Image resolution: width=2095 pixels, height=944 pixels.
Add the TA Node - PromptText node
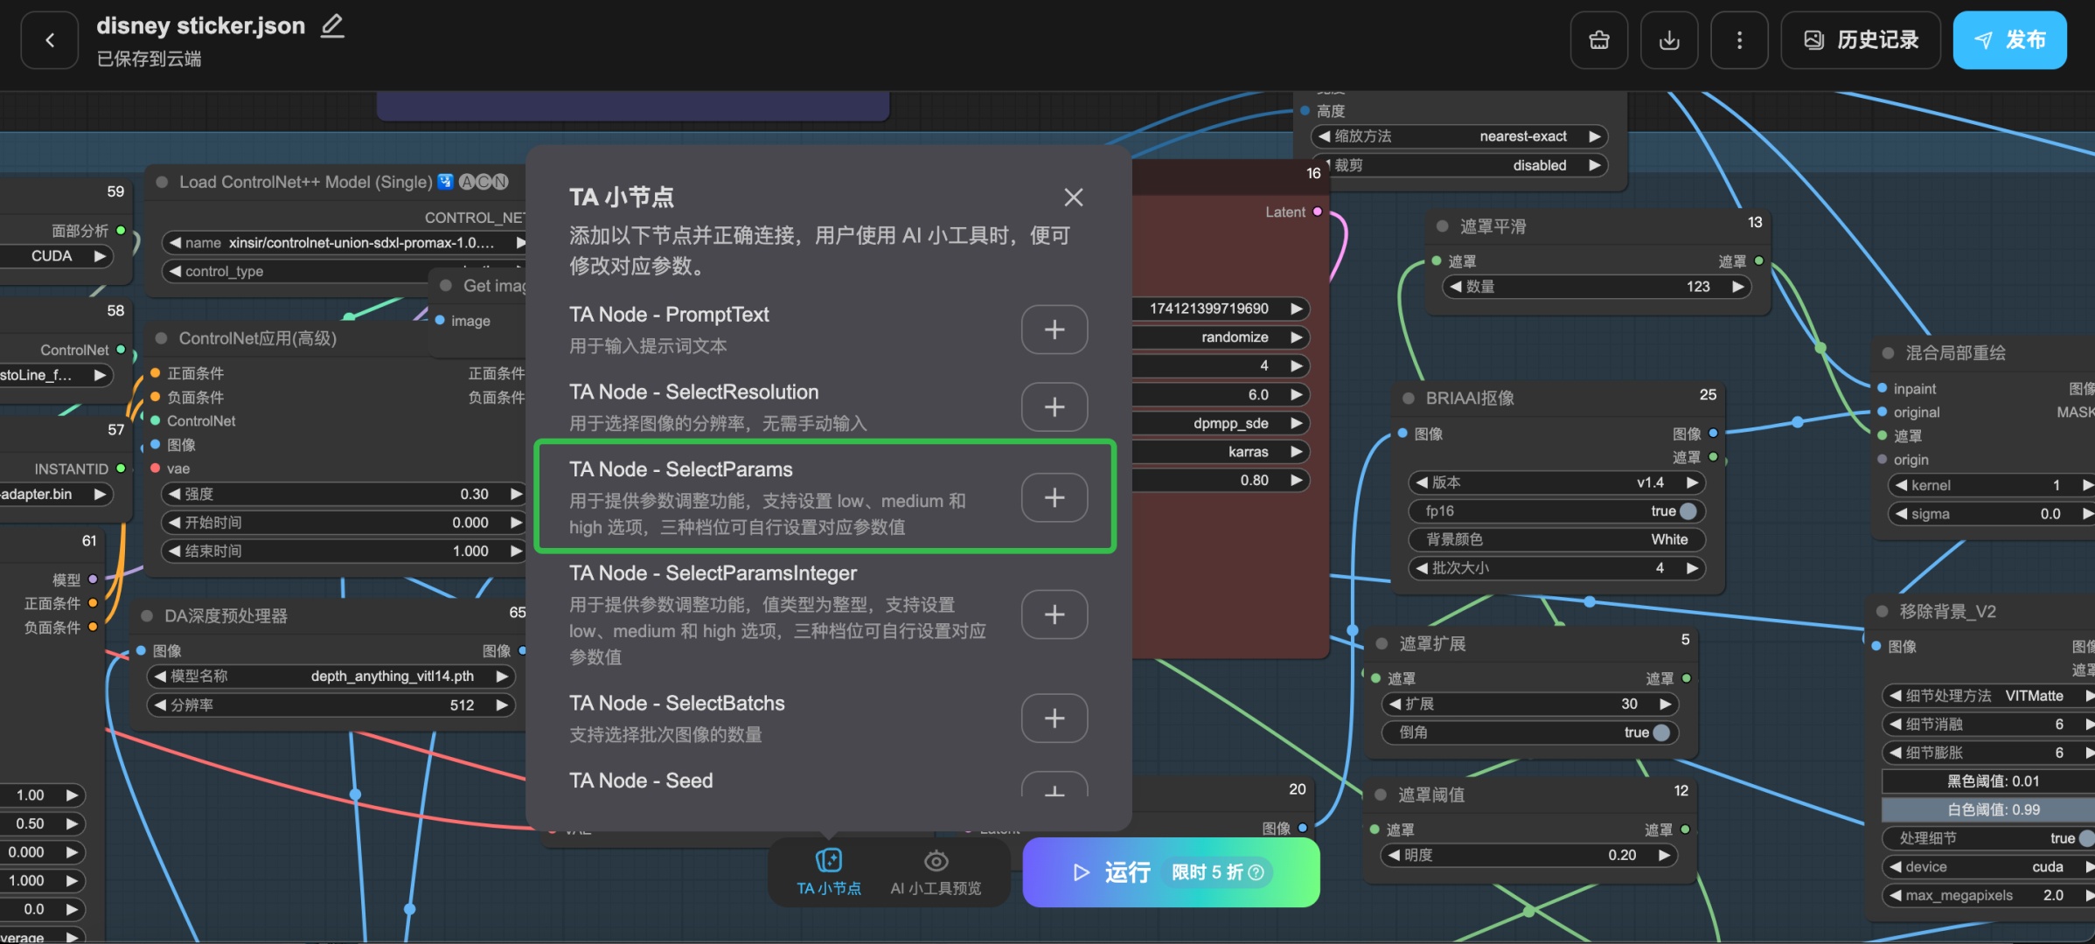[x=1054, y=330]
